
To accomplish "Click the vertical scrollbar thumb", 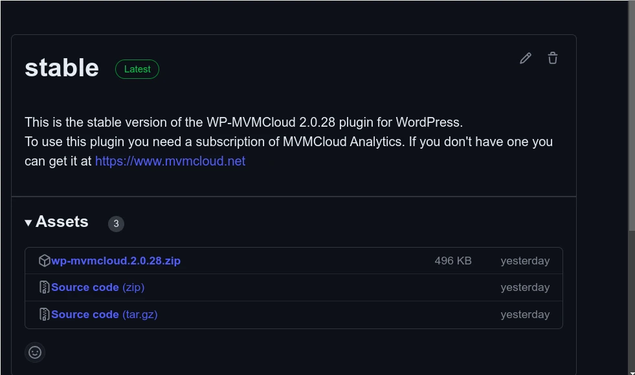I will 631,116.
